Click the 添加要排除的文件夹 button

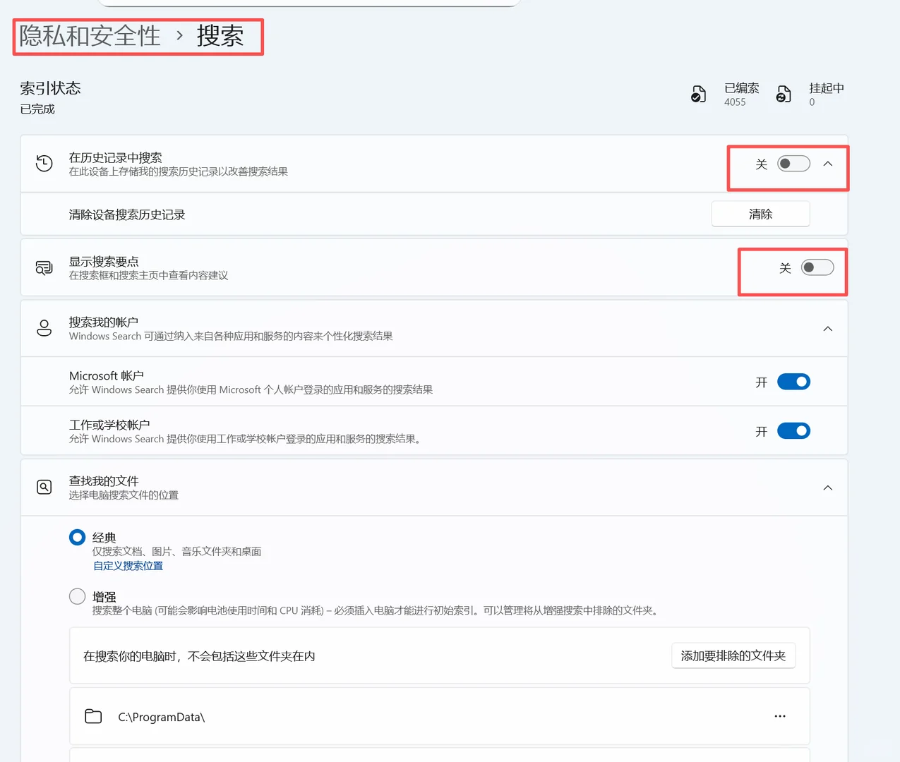[x=733, y=655]
